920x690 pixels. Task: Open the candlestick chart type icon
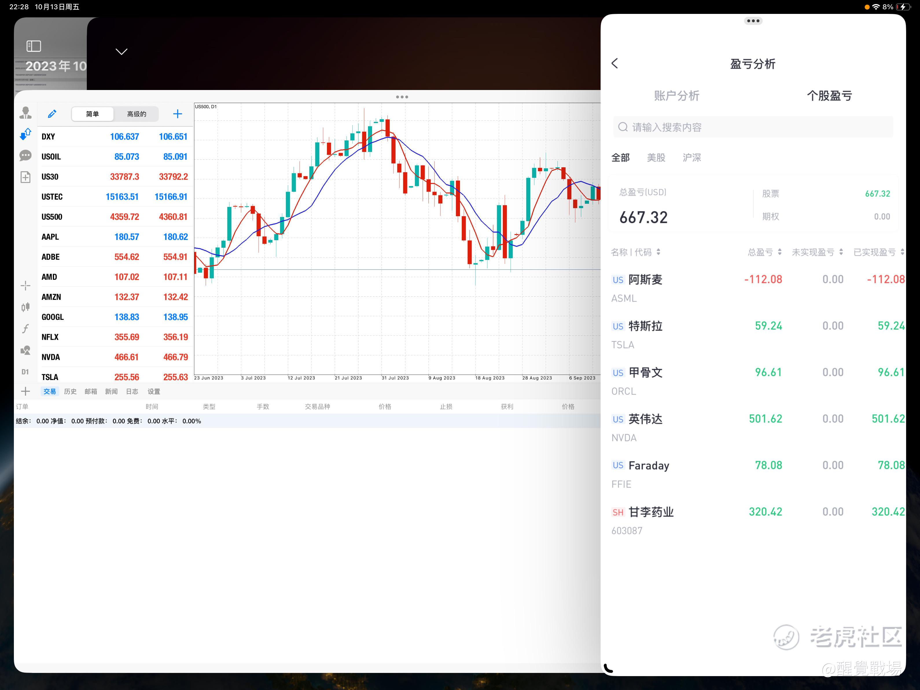point(25,307)
